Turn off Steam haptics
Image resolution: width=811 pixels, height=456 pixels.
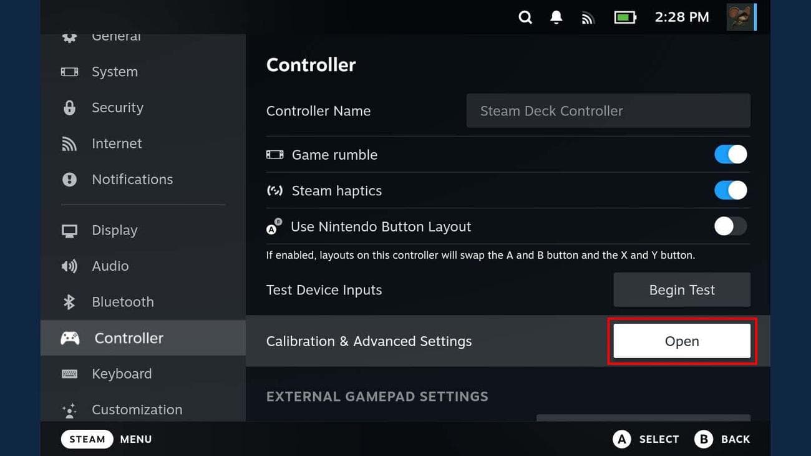(x=730, y=190)
